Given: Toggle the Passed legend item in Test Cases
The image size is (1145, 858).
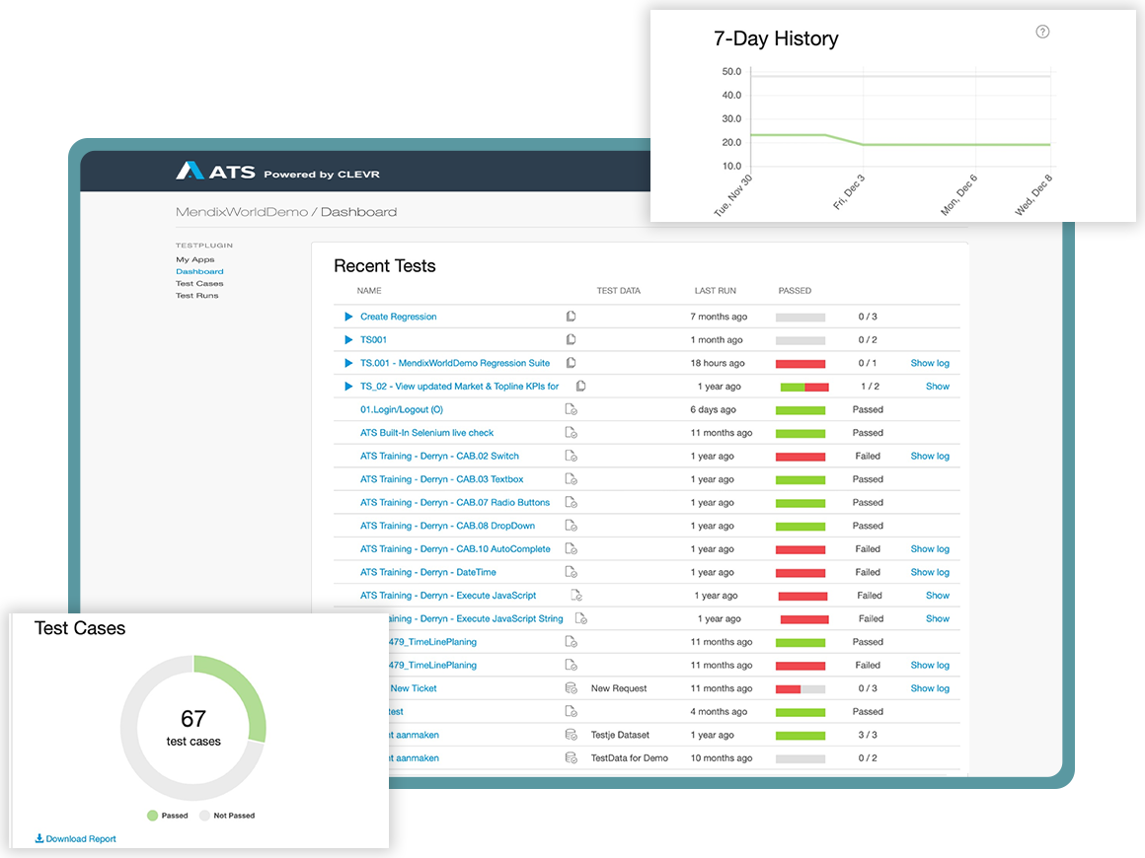Looking at the screenshot, I should point(167,816).
